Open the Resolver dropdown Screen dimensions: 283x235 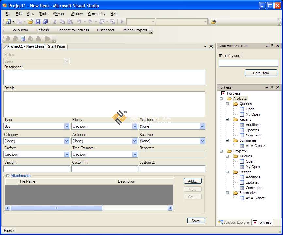pos(202,141)
